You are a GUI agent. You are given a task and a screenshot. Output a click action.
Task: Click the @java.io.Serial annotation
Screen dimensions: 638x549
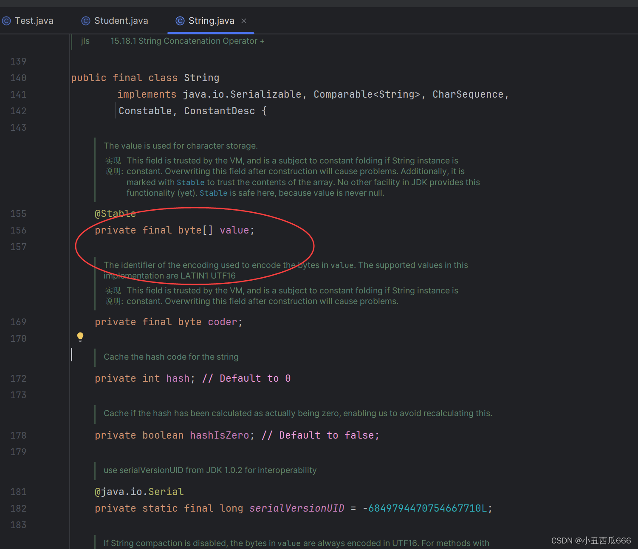point(139,492)
